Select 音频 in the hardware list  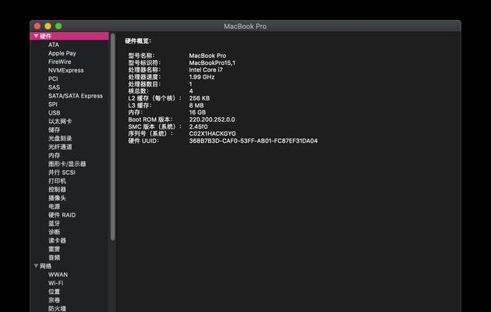[54, 257]
